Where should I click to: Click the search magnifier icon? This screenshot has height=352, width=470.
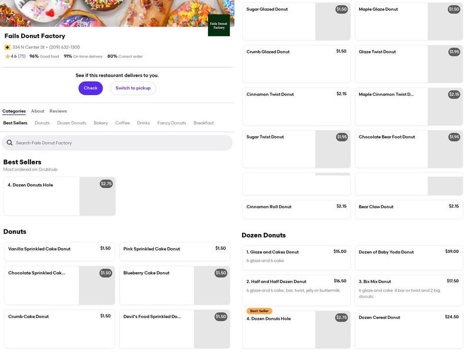click(x=9, y=143)
